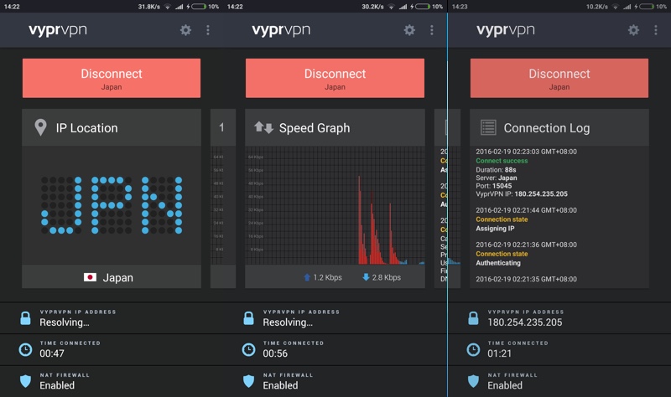Click the 01:21 time connected value
This screenshot has width=671, height=397.
[499, 353]
